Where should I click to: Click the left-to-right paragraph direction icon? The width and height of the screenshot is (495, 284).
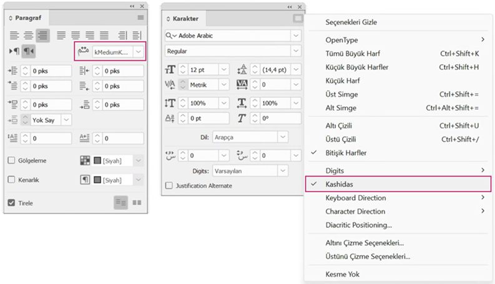pyautogui.click(x=14, y=51)
